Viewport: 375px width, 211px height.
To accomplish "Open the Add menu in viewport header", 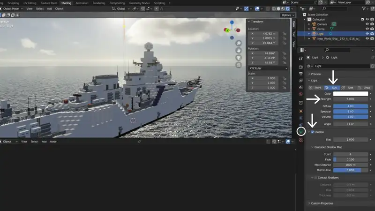I will 49,8.
